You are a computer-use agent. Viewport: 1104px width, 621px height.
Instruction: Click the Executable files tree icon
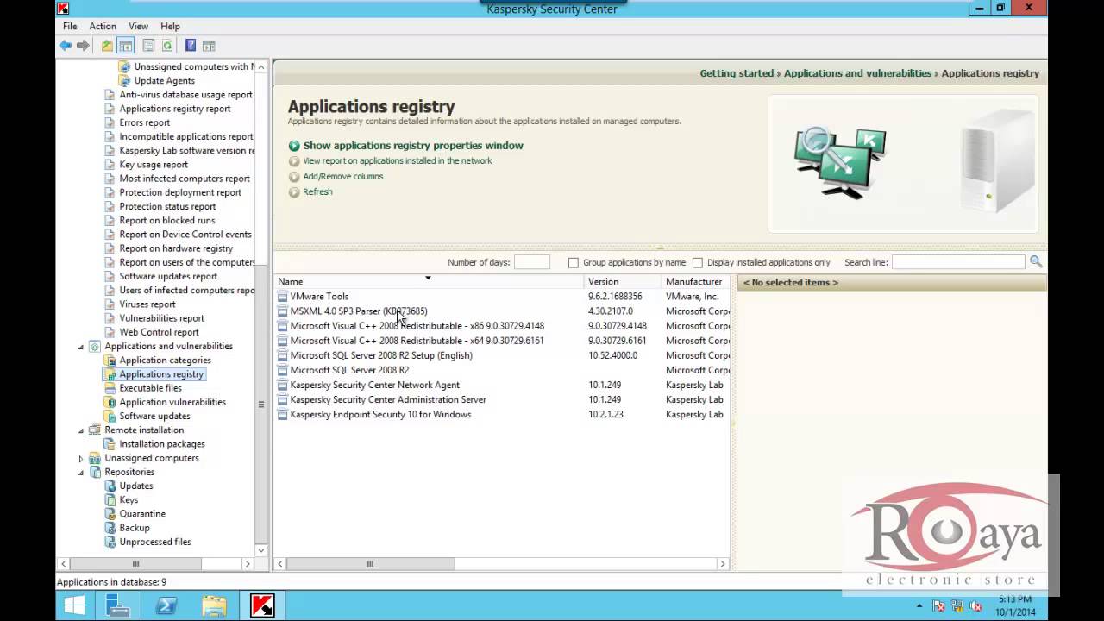pos(110,388)
